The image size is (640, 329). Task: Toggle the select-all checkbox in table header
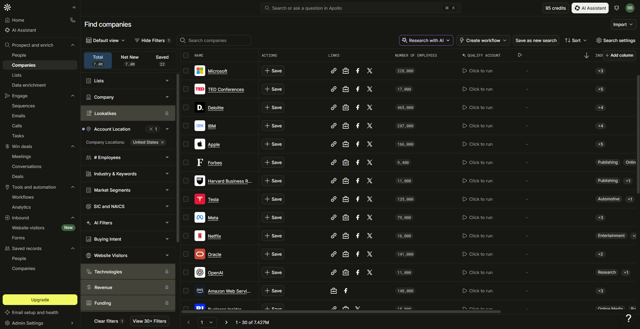point(186,55)
